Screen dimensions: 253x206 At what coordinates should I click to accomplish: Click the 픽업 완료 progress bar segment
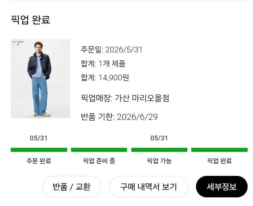point(219,150)
